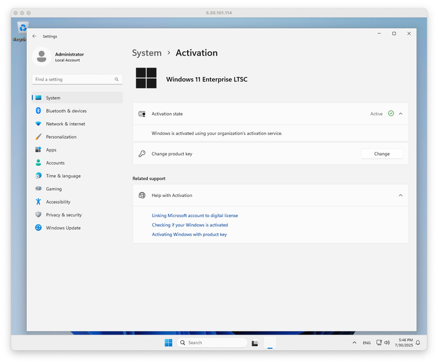Open Accessibility settings
Viewport: 438px width, 364px height.
(58, 202)
